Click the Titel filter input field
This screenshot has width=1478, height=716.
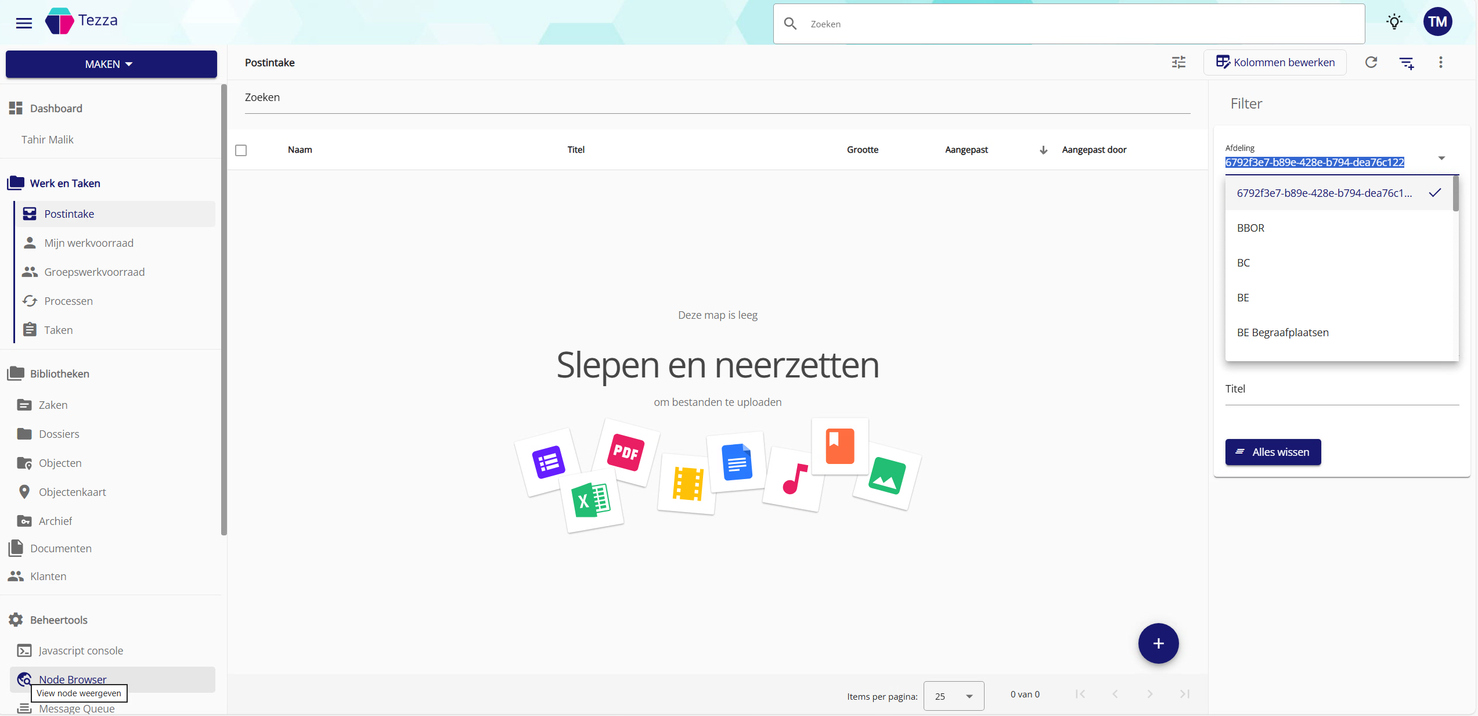click(1341, 389)
